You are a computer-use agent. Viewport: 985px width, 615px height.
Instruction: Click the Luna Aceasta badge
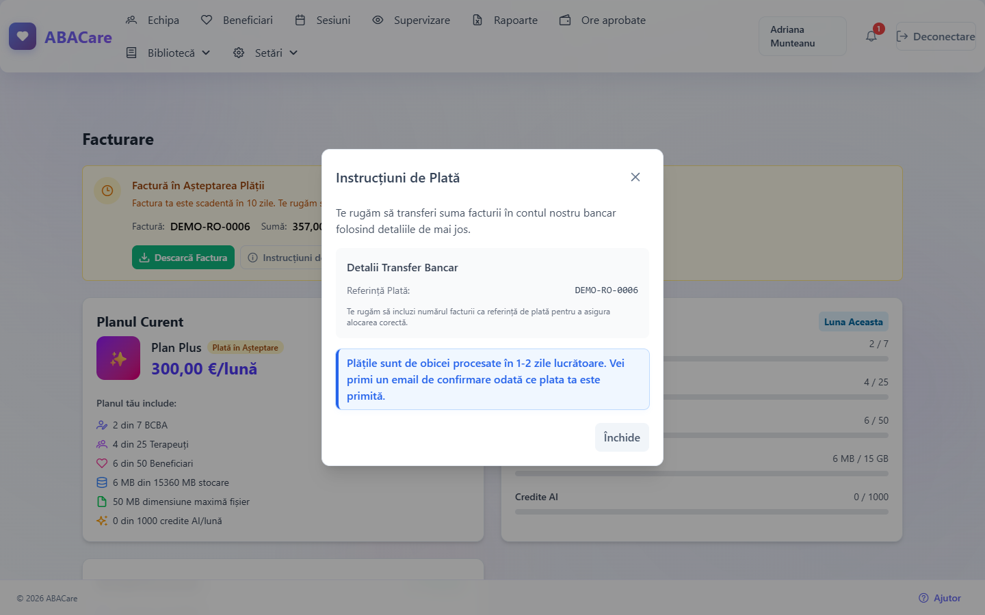[x=854, y=322]
